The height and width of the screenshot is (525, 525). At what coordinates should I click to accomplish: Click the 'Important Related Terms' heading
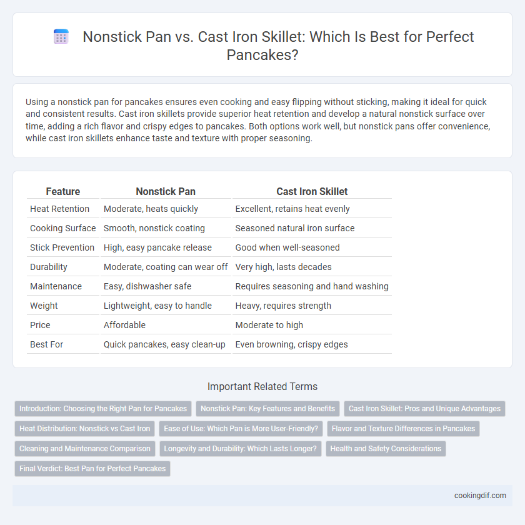click(x=262, y=386)
